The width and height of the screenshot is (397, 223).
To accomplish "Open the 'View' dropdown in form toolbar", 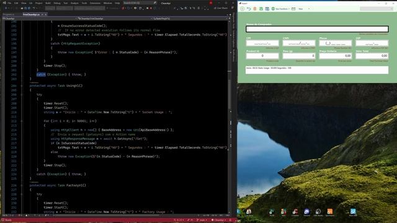I will click(304, 9).
